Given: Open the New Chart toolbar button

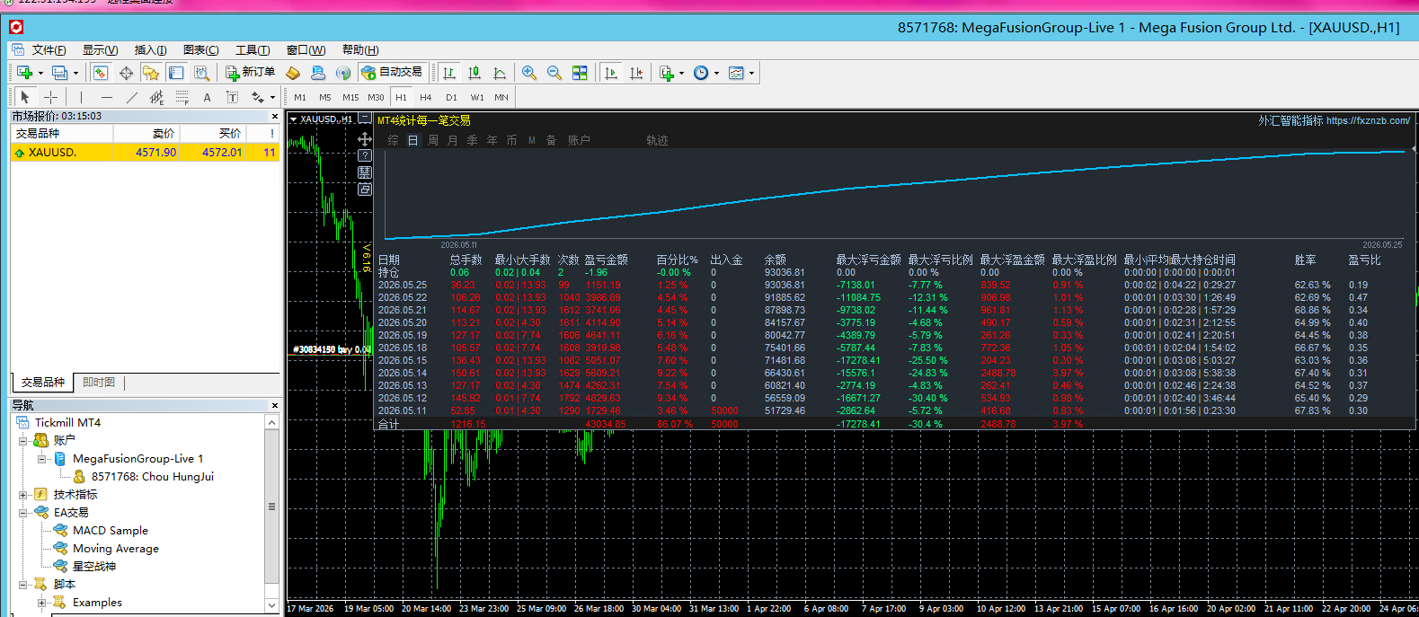Looking at the screenshot, I should 24,73.
